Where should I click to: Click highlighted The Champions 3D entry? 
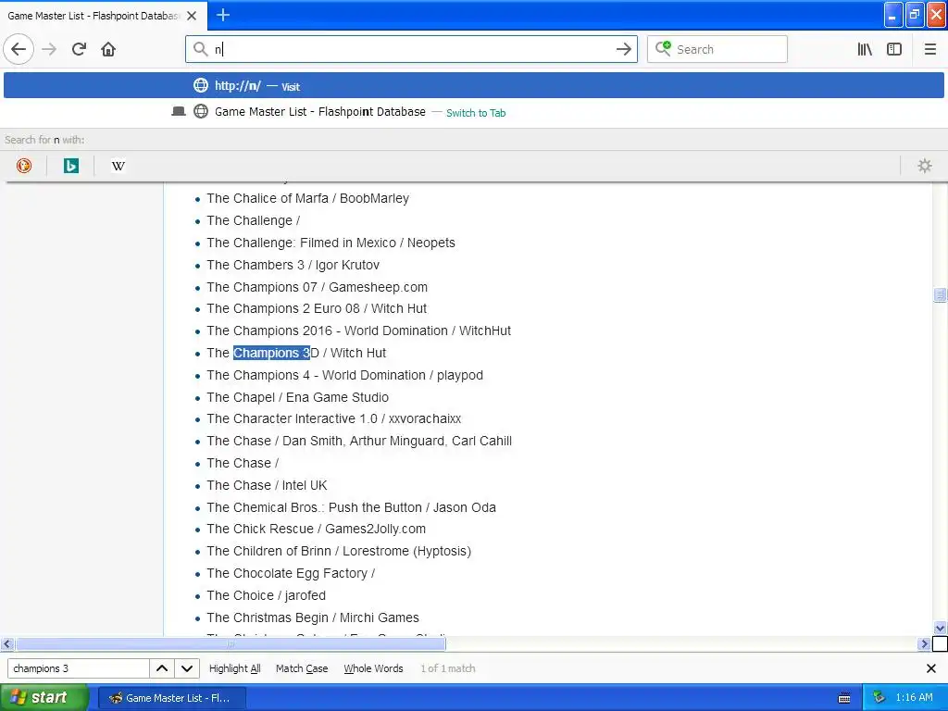296,353
